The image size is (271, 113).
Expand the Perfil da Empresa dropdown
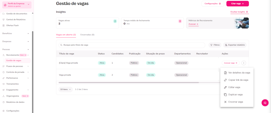click(29, 4)
